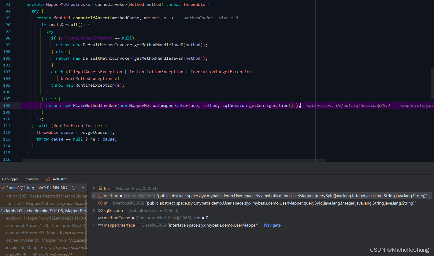Click the frames filter funnel icon

(74, 188)
